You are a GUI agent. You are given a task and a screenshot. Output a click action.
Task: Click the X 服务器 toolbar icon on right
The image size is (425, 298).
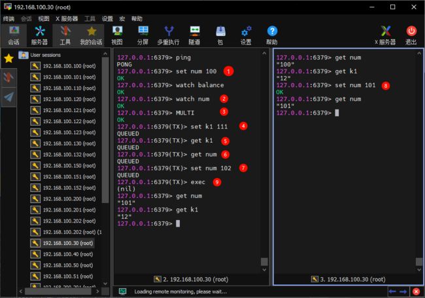pos(385,35)
